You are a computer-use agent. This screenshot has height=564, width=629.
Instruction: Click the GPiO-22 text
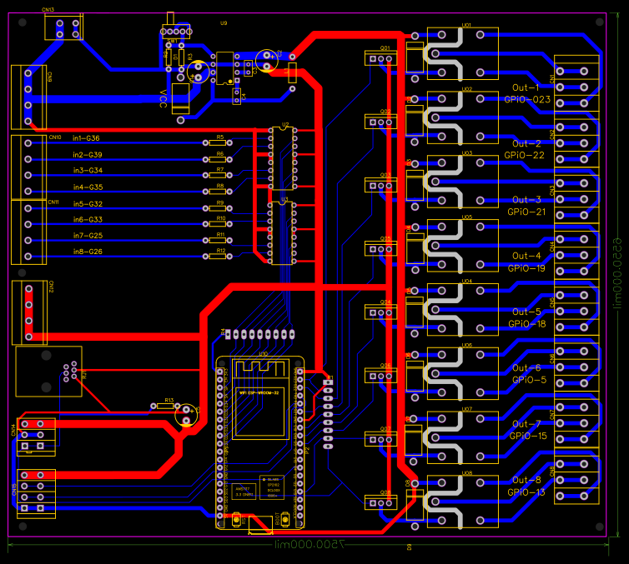[524, 156]
